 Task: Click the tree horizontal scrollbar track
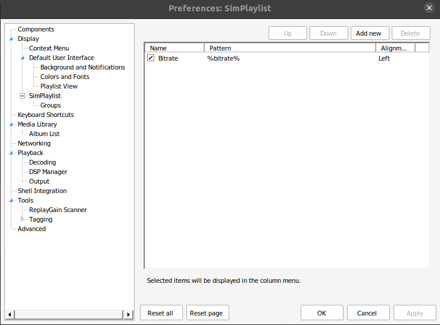(68, 314)
